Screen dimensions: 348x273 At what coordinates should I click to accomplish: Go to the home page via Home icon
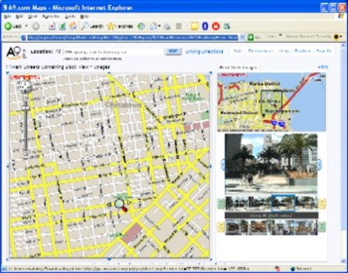click(73, 26)
